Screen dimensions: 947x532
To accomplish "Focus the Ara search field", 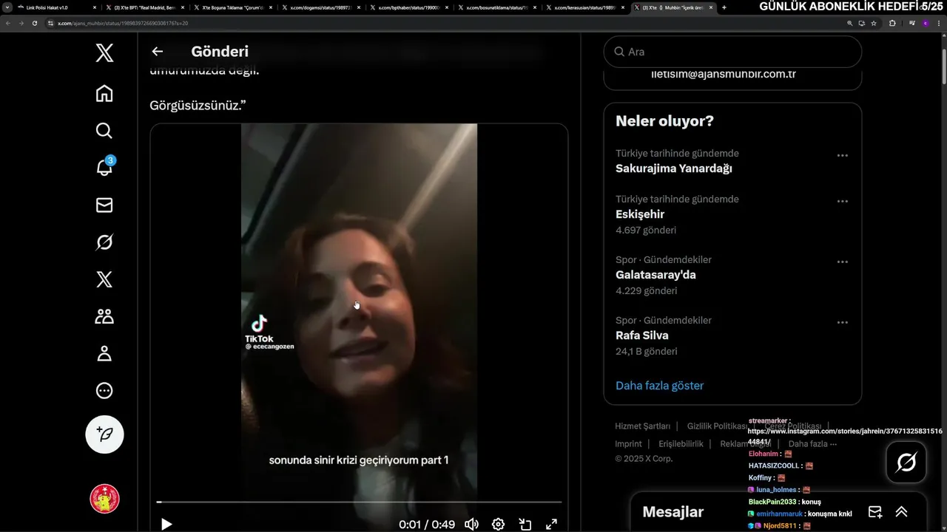I will click(732, 52).
